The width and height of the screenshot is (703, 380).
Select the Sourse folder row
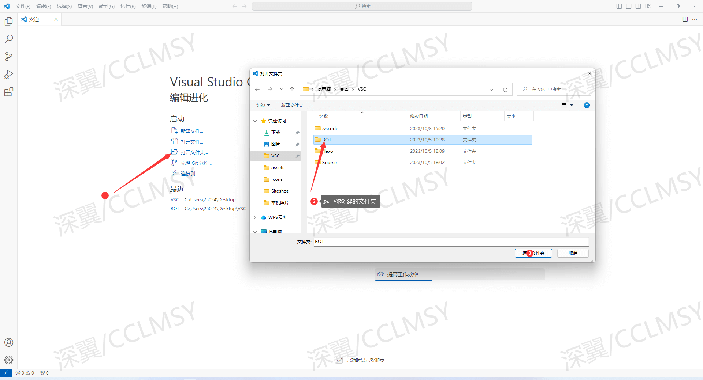click(x=423, y=163)
